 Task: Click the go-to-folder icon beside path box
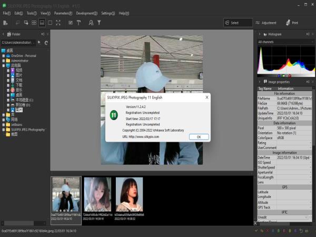pos(39,42)
